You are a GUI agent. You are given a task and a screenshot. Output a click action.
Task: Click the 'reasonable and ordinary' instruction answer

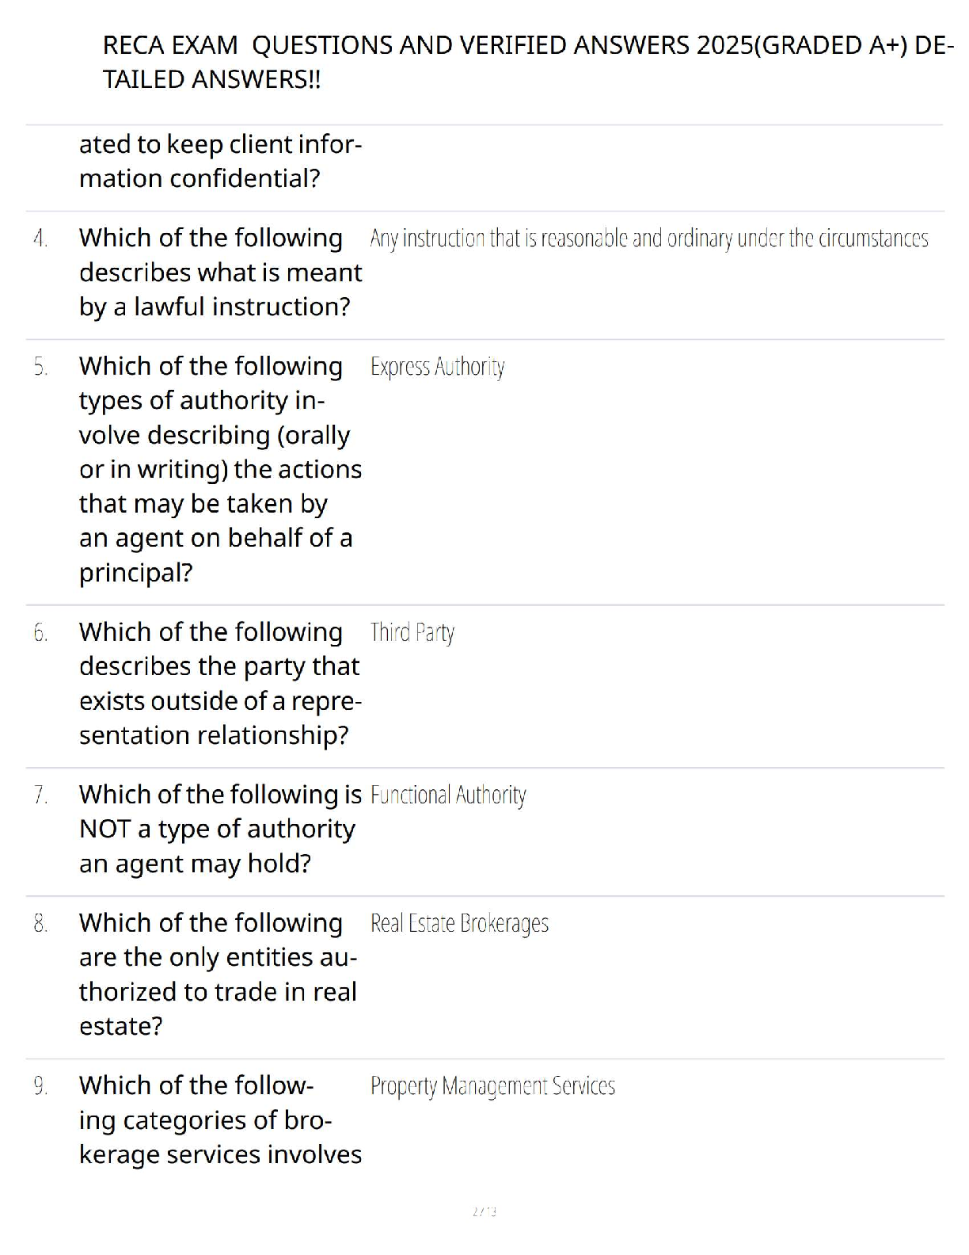click(648, 238)
